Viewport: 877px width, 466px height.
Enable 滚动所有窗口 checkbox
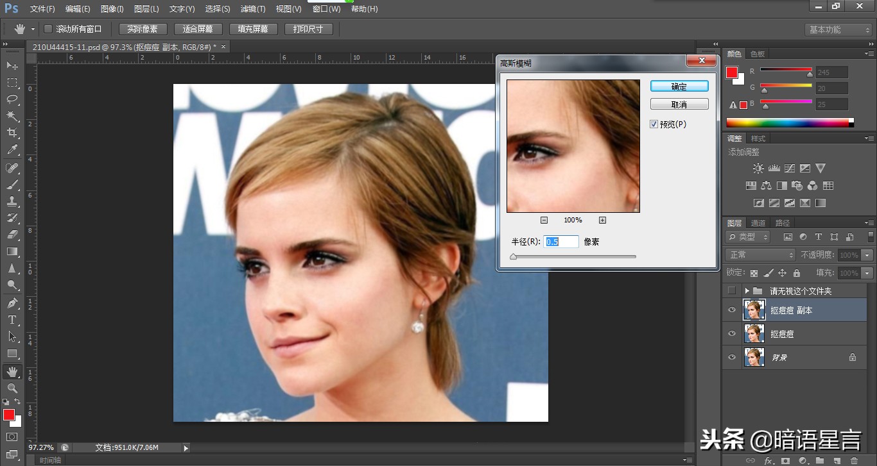48,29
